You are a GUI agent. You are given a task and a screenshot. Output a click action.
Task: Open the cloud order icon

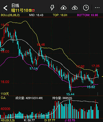pyautogui.click(x=75, y=8)
